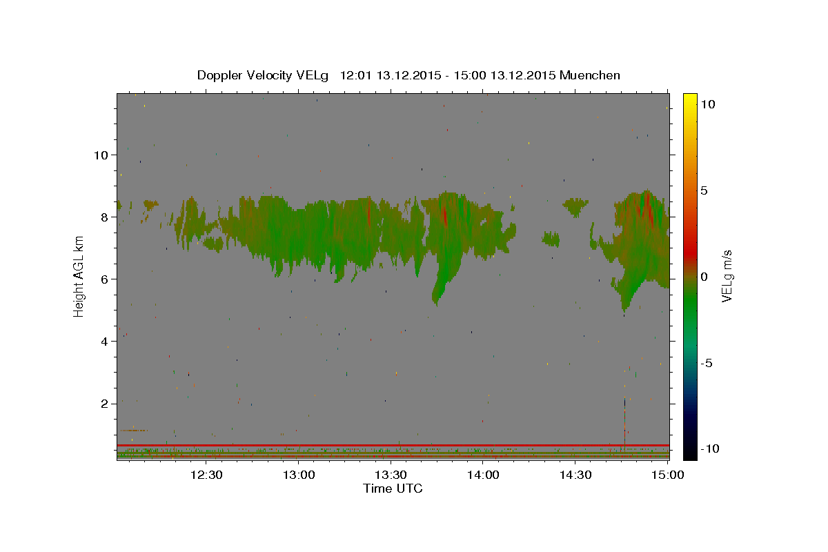Click the plot title 'Doppler Velocity VELg'
828x552 pixels.
(x=264, y=75)
